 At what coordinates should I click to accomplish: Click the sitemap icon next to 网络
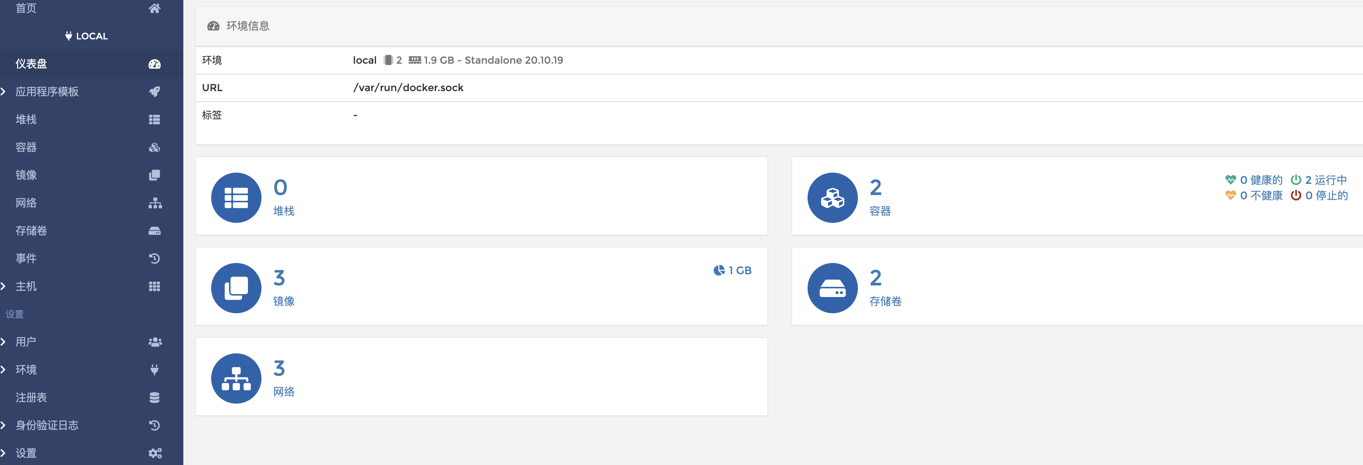[x=154, y=203]
